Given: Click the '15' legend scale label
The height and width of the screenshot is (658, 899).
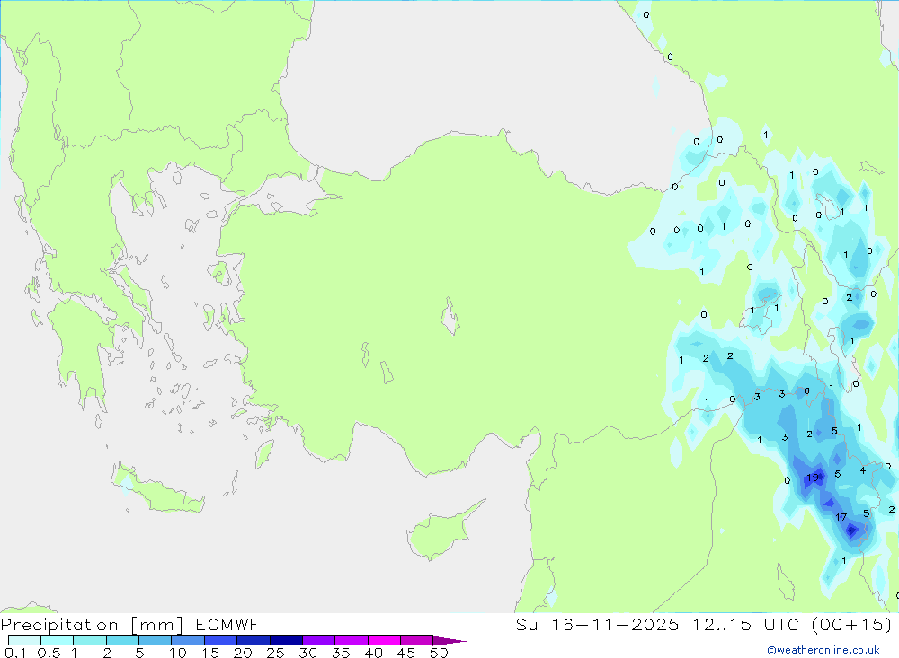Looking at the screenshot, I should (x=210, y=653).
